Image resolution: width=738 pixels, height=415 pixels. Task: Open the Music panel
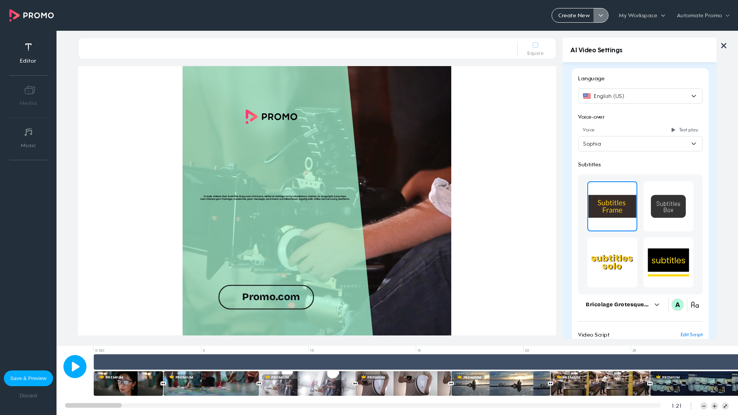[28, 138]
